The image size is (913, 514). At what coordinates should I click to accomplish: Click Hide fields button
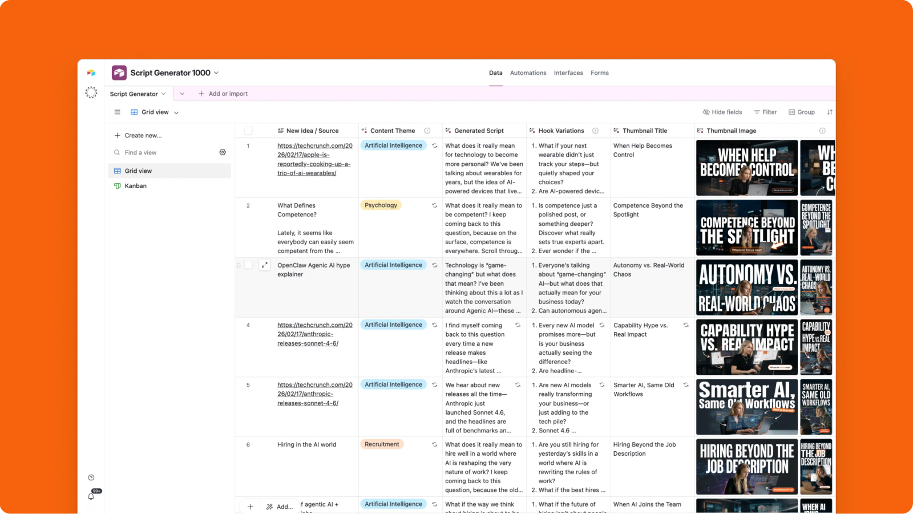pyautogui.click(x=722, y=112)
